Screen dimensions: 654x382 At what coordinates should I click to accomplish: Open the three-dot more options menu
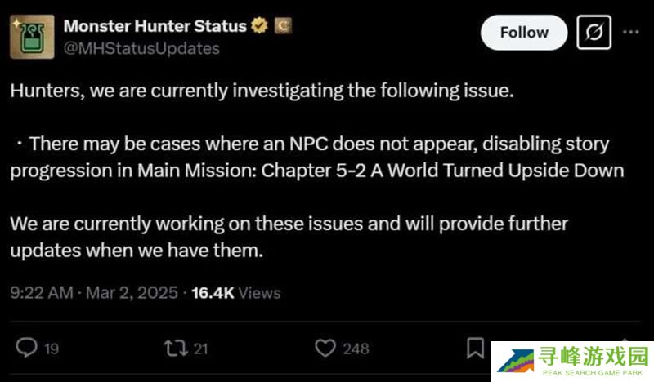click(x=631, y=33)
